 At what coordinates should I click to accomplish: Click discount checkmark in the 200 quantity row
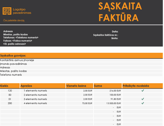tap(143, 103)
